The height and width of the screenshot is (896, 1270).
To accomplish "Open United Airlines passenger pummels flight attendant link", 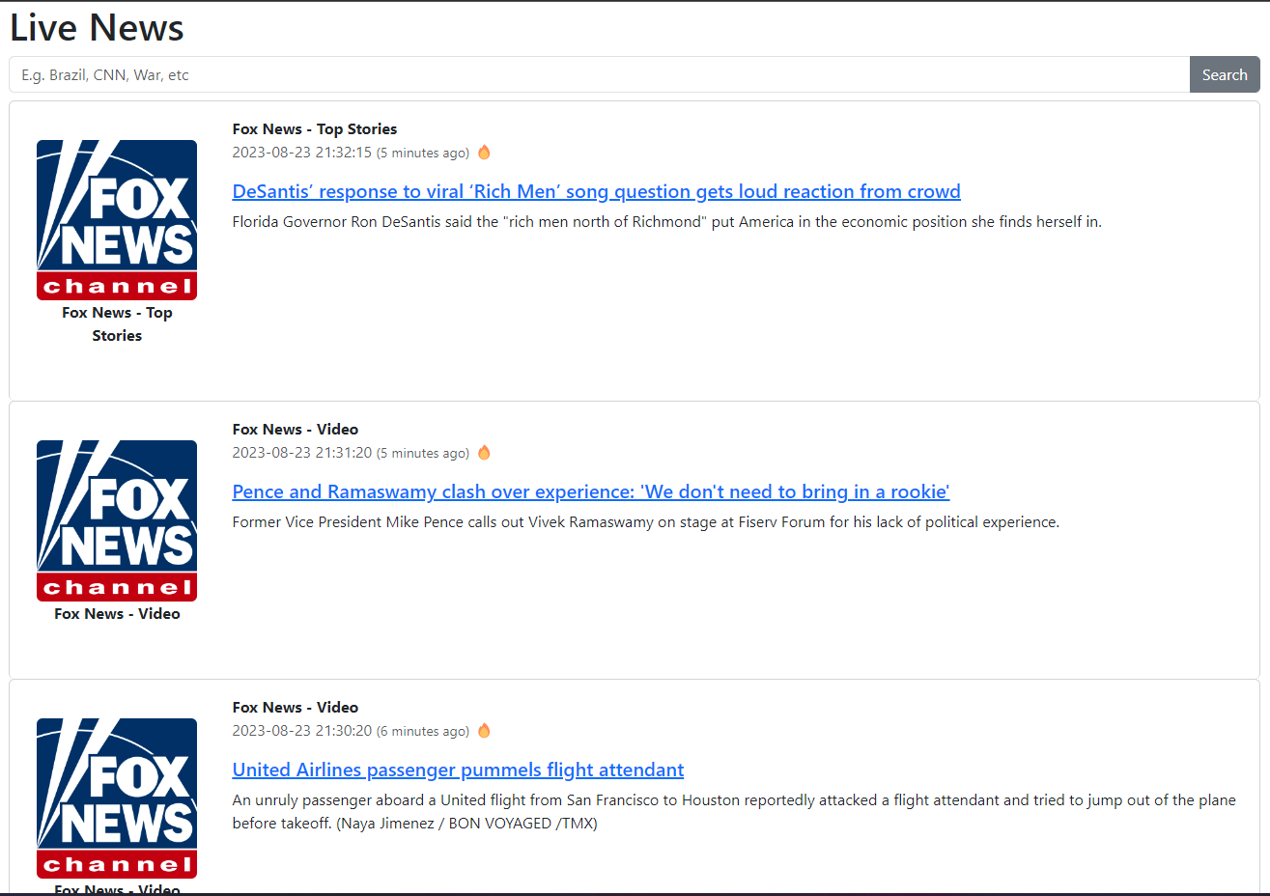I will coord(458,770).
